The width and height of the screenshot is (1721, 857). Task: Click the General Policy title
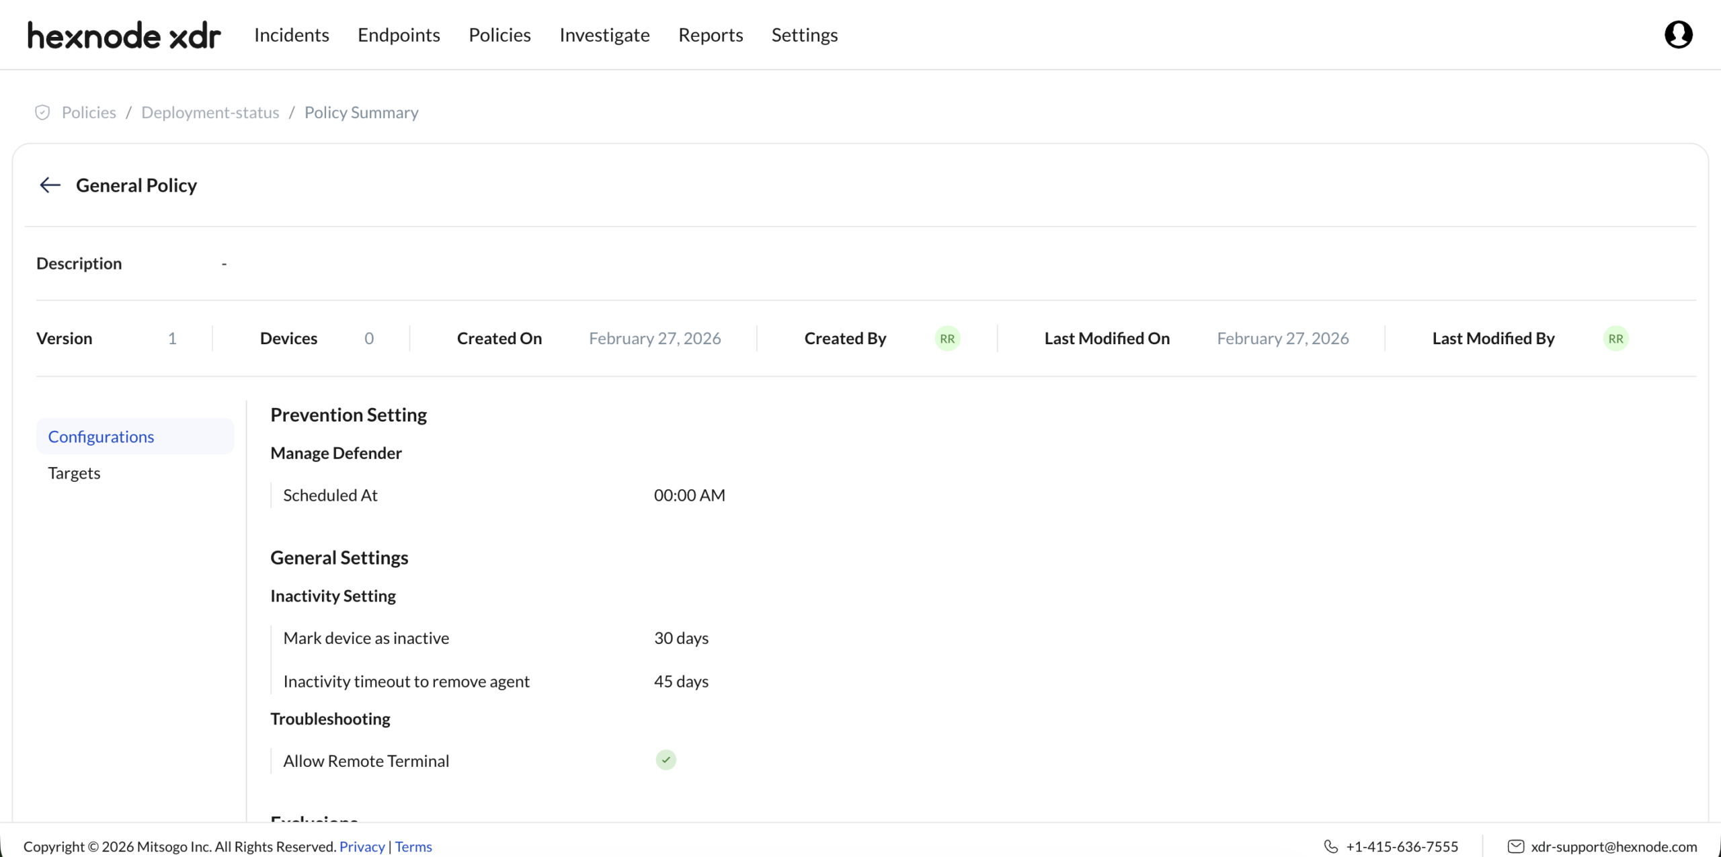(x=136, y=185)
